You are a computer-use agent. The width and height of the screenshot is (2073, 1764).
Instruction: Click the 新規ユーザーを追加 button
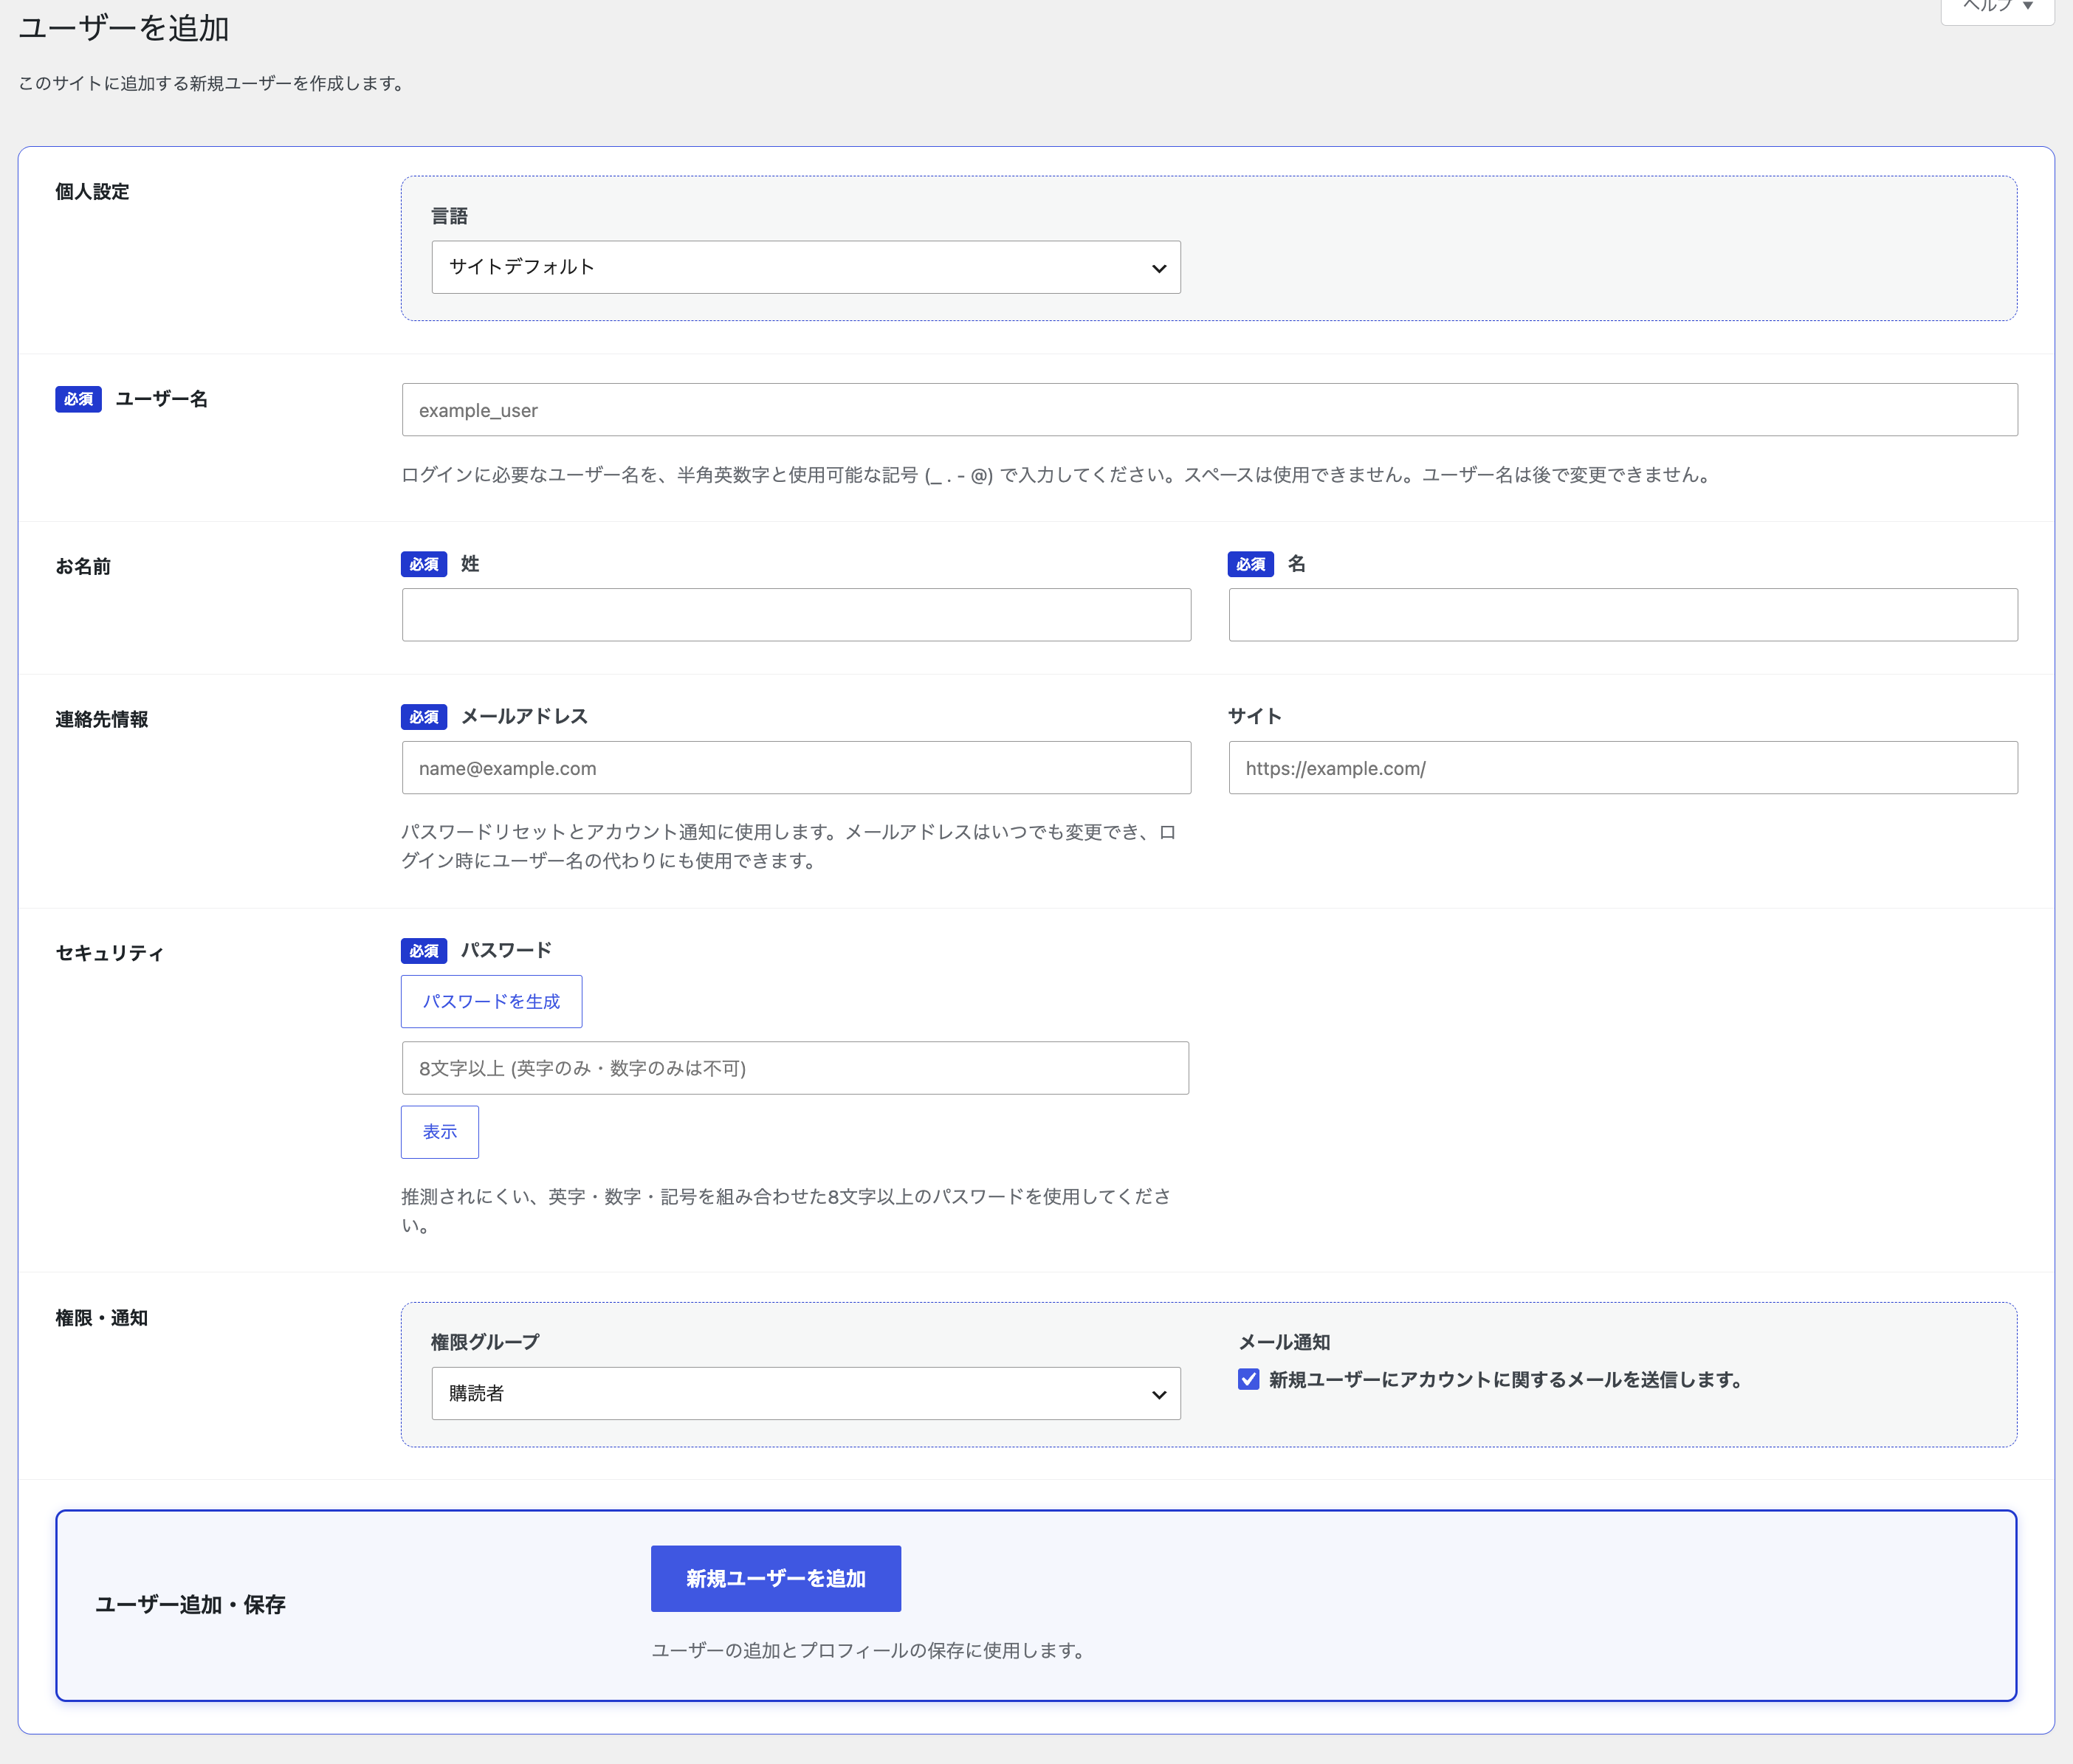click(776, 1578)
